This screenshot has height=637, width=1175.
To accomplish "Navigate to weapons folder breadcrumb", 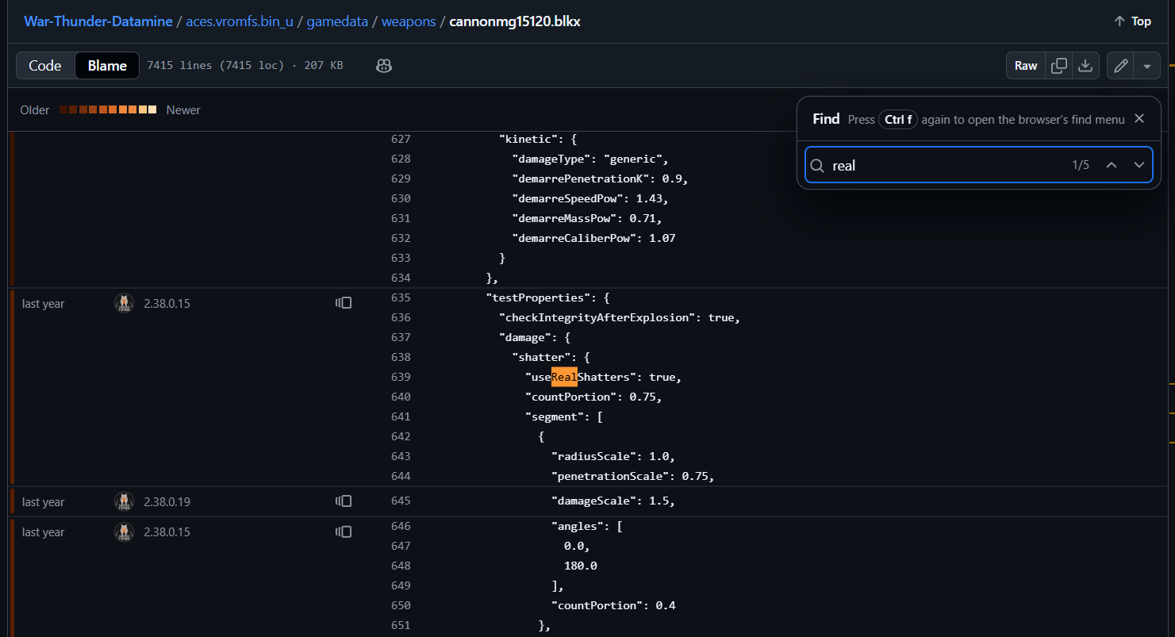I will click(x=409, y=21).
